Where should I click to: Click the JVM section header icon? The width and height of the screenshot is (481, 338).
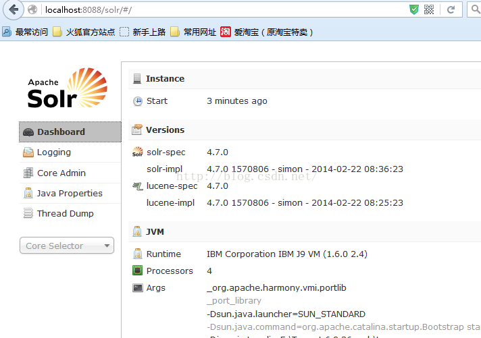point(137,231)
